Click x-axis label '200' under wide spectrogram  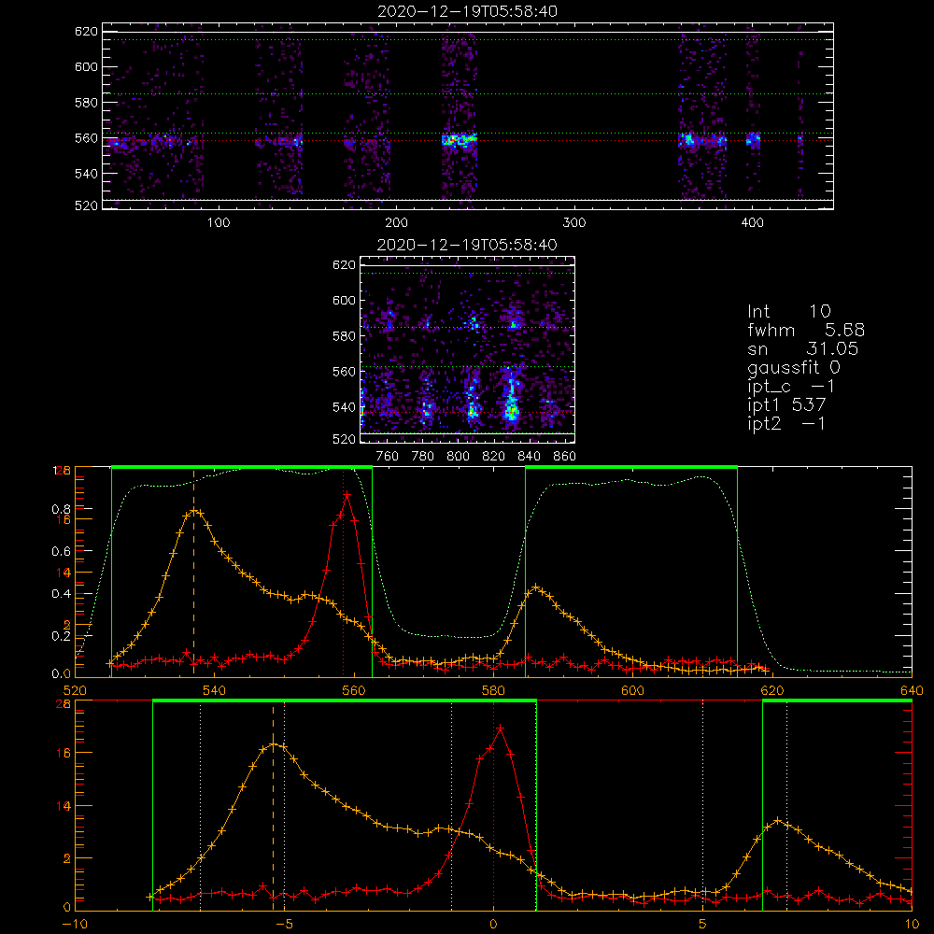pos(396,222)
